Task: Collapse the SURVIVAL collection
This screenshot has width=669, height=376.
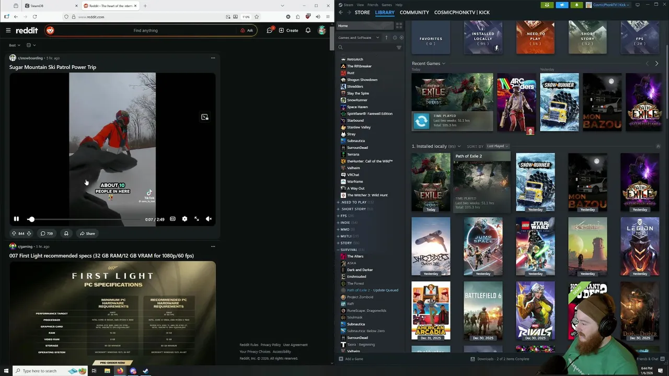Action: [x=338, y=250]
